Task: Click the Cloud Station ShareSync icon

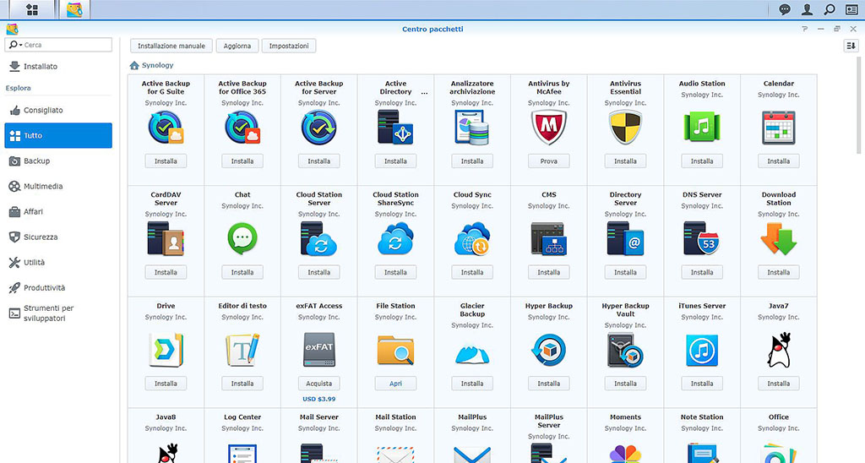Action: [395, 238]
